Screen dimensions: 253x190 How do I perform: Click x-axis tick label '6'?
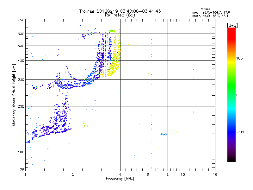(x=148, y=174)
